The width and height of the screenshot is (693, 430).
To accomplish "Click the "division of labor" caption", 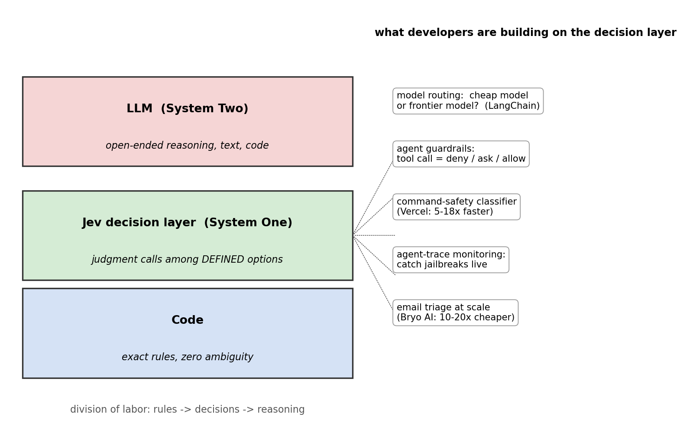I will click(x=188, y=410).
